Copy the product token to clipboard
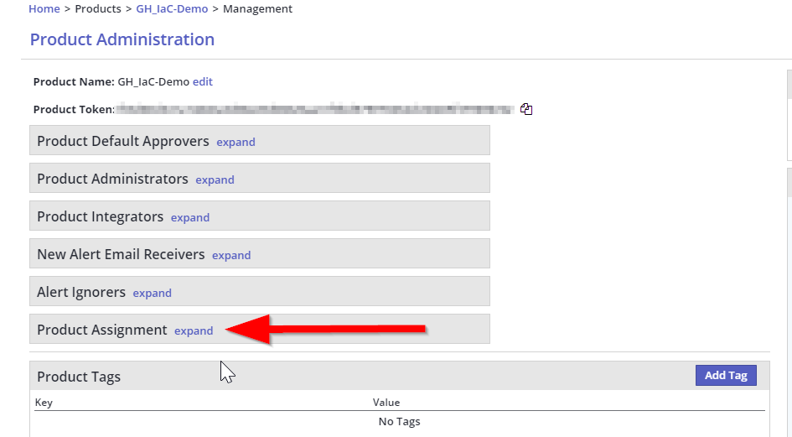 pyautogui.click(x=526, y=109)
